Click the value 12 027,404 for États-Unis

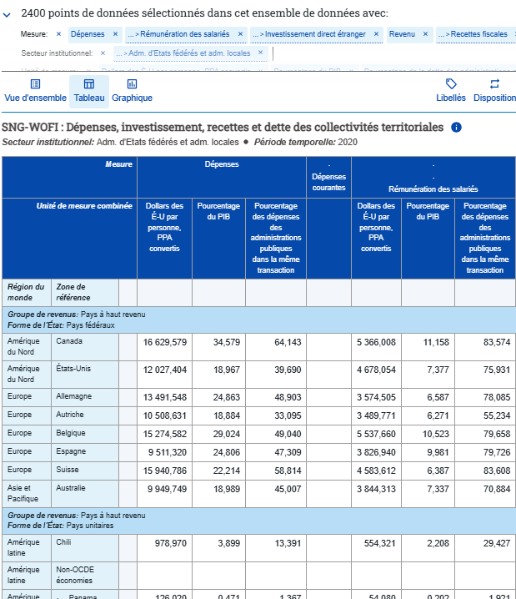pos(164,370)
